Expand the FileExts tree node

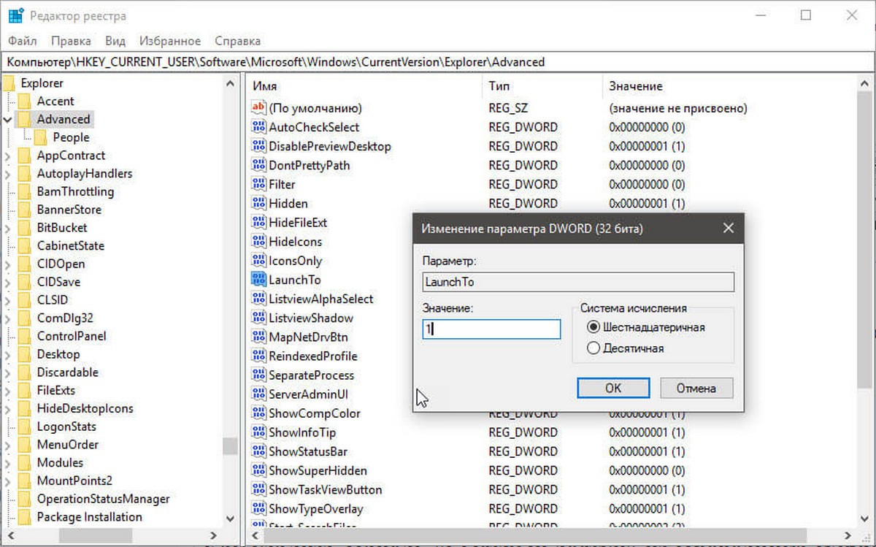point(7,391)
